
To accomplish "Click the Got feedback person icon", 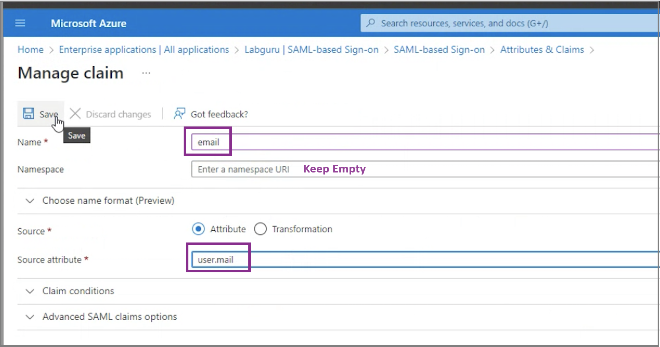I will (x=179, y=114).
